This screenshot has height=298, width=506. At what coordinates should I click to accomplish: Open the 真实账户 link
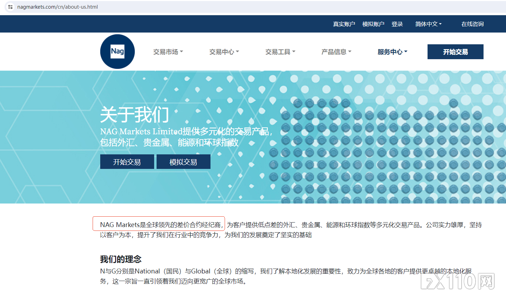(x=344, y=24)
